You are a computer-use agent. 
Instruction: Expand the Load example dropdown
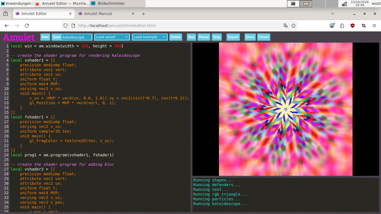click(149, 37)
